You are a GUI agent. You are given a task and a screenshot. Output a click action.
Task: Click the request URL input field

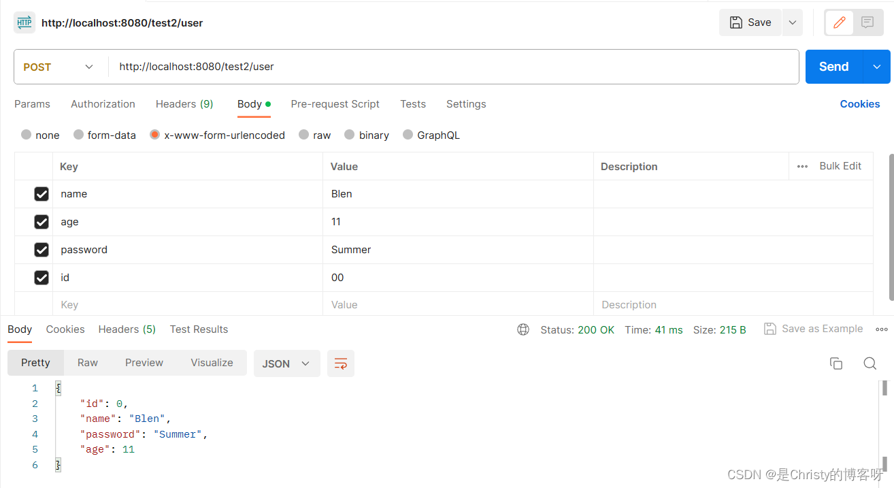454,67
